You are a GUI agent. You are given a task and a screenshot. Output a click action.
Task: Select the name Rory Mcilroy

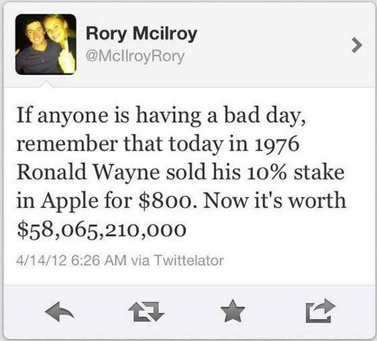pyautogui.click(x=142, y=33)
